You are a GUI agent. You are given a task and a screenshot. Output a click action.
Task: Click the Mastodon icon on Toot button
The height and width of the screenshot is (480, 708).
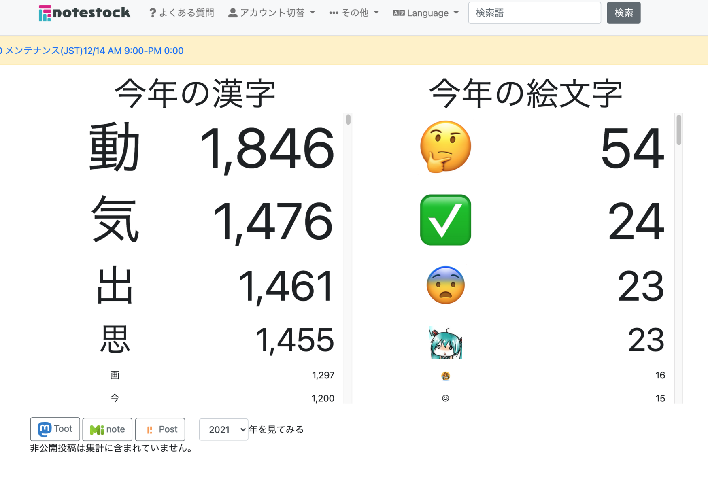click(45, 429)
